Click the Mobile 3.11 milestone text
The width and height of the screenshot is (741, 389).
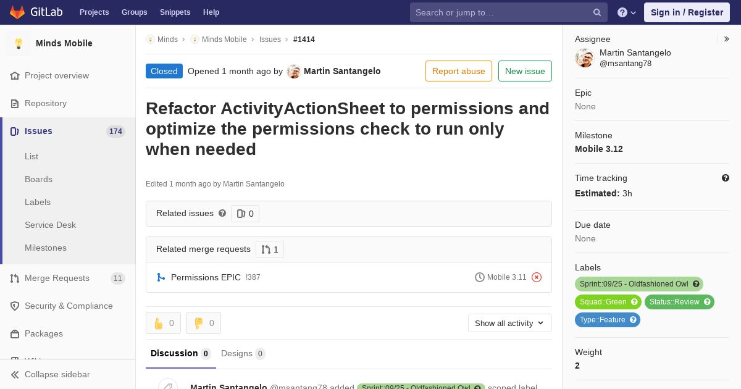coord(507,277)
